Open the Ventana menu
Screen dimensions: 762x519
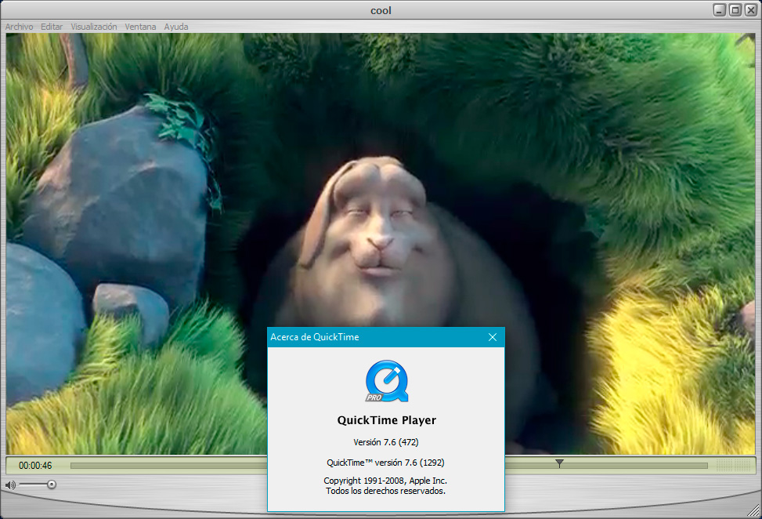(140, 26)
